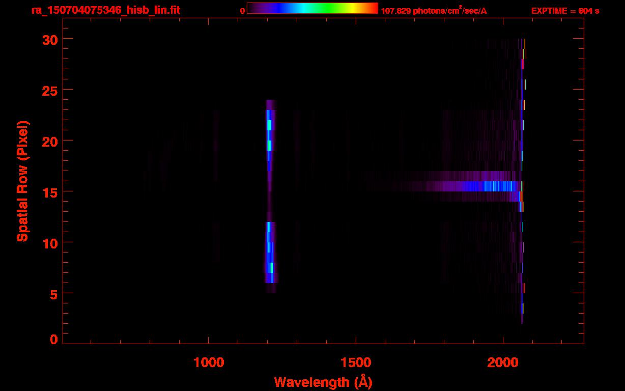This screenshot has width=625, height=391.
Task: Click the vertical edge line near 2070 Å
Action: [523, 181]
